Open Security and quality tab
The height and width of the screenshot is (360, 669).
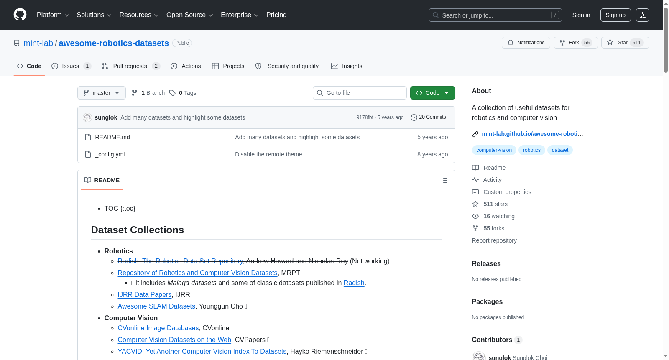287,66
